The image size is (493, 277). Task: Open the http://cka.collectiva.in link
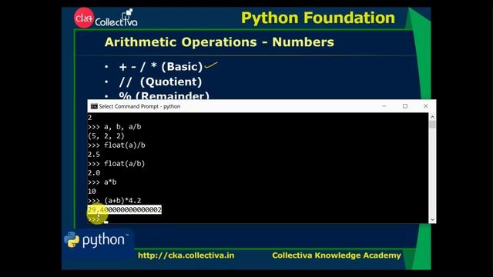tap(186, 255)
